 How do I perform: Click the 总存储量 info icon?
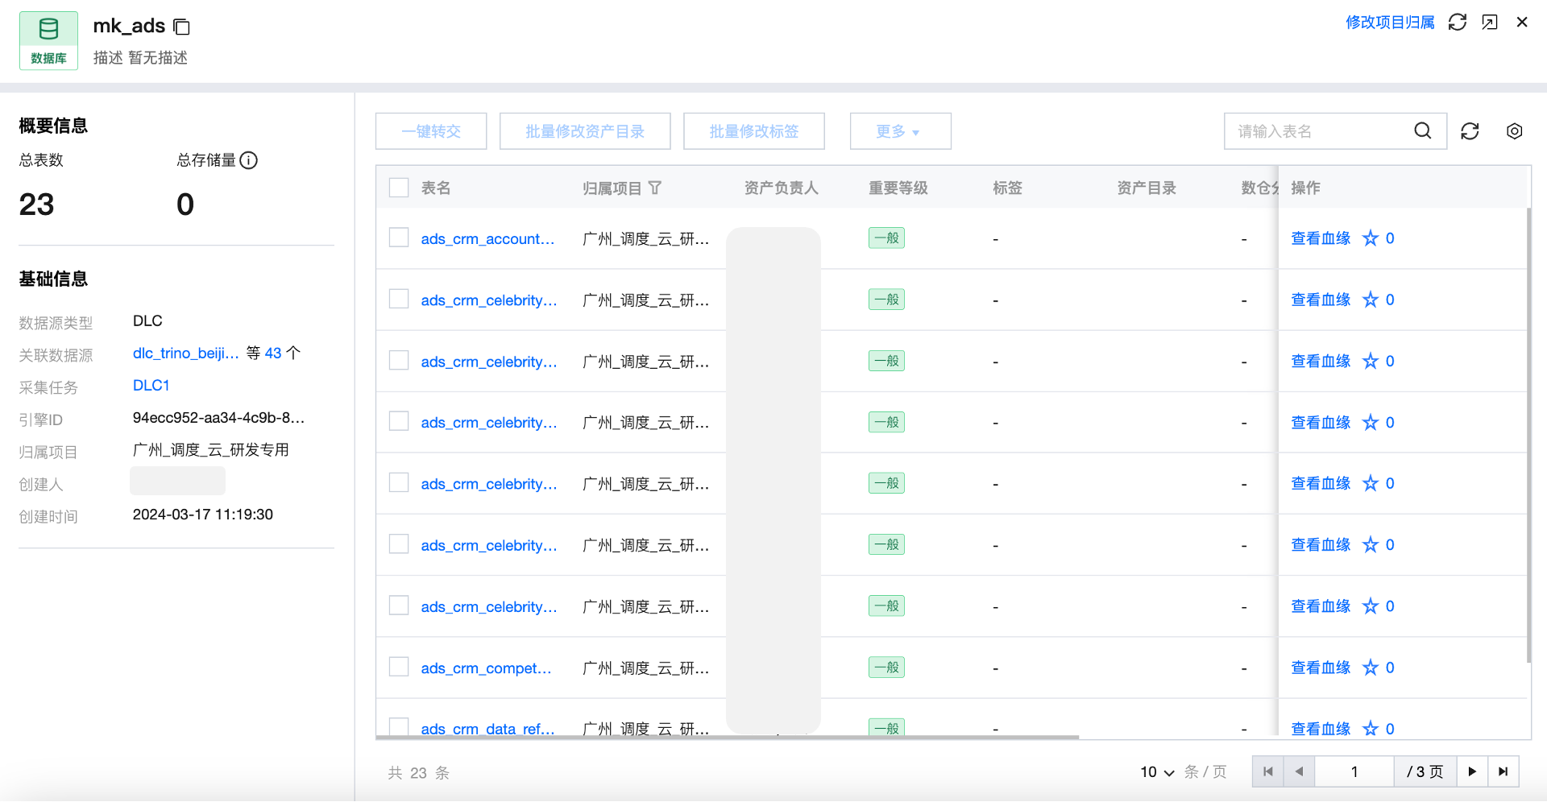[x=249, y=160]
